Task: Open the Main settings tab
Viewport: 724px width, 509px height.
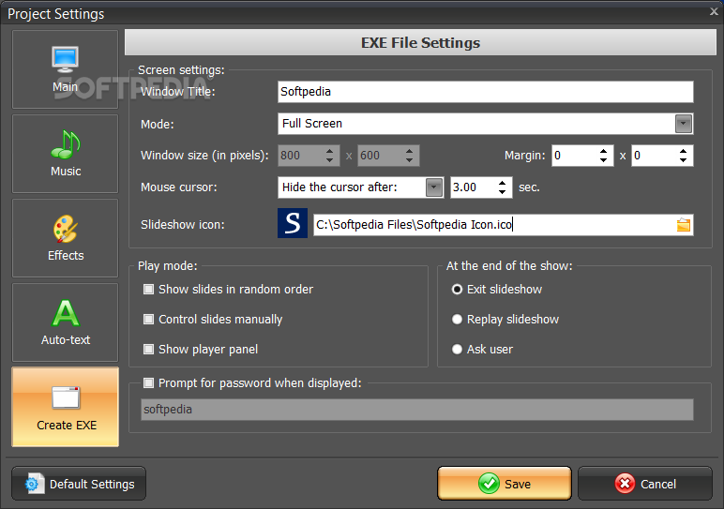Action: [x=65, y=69]
